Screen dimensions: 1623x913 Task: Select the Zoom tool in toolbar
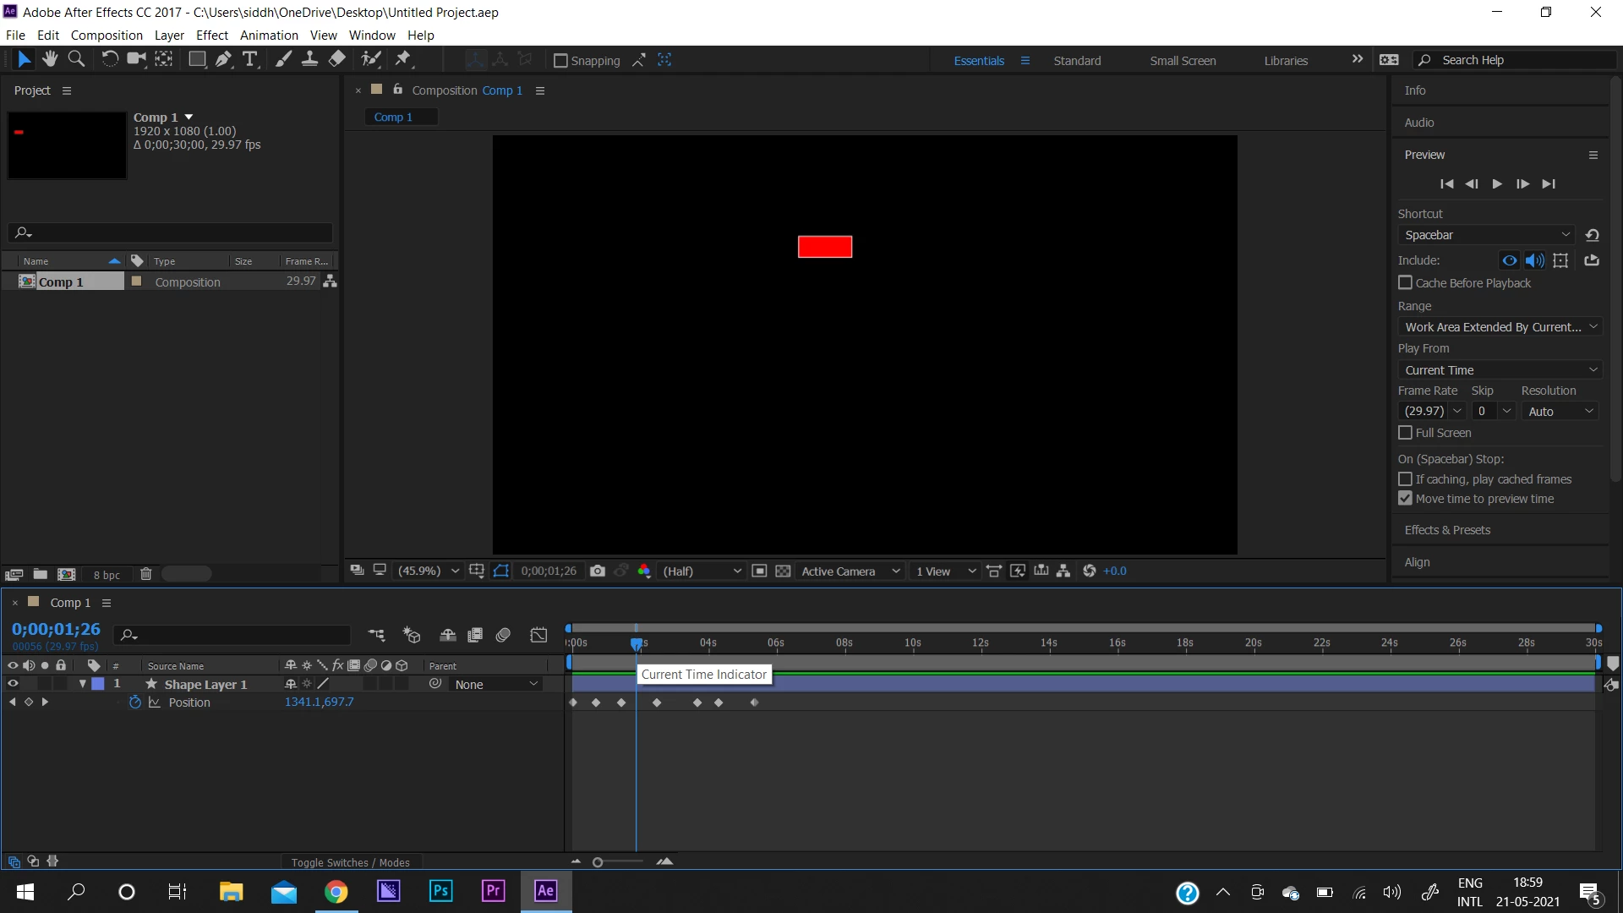[x=76, y=59]
